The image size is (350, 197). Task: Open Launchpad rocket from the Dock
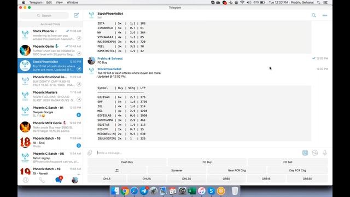pos(153,191)
